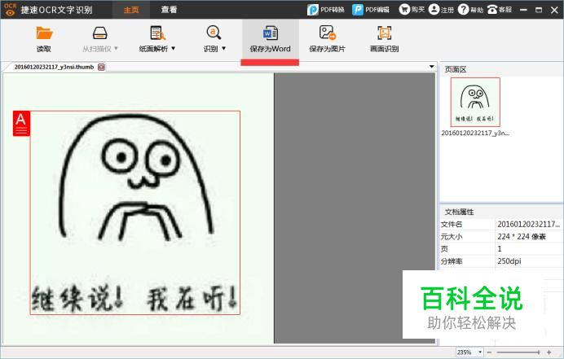Click the zoom slider track

coord(518,352)
